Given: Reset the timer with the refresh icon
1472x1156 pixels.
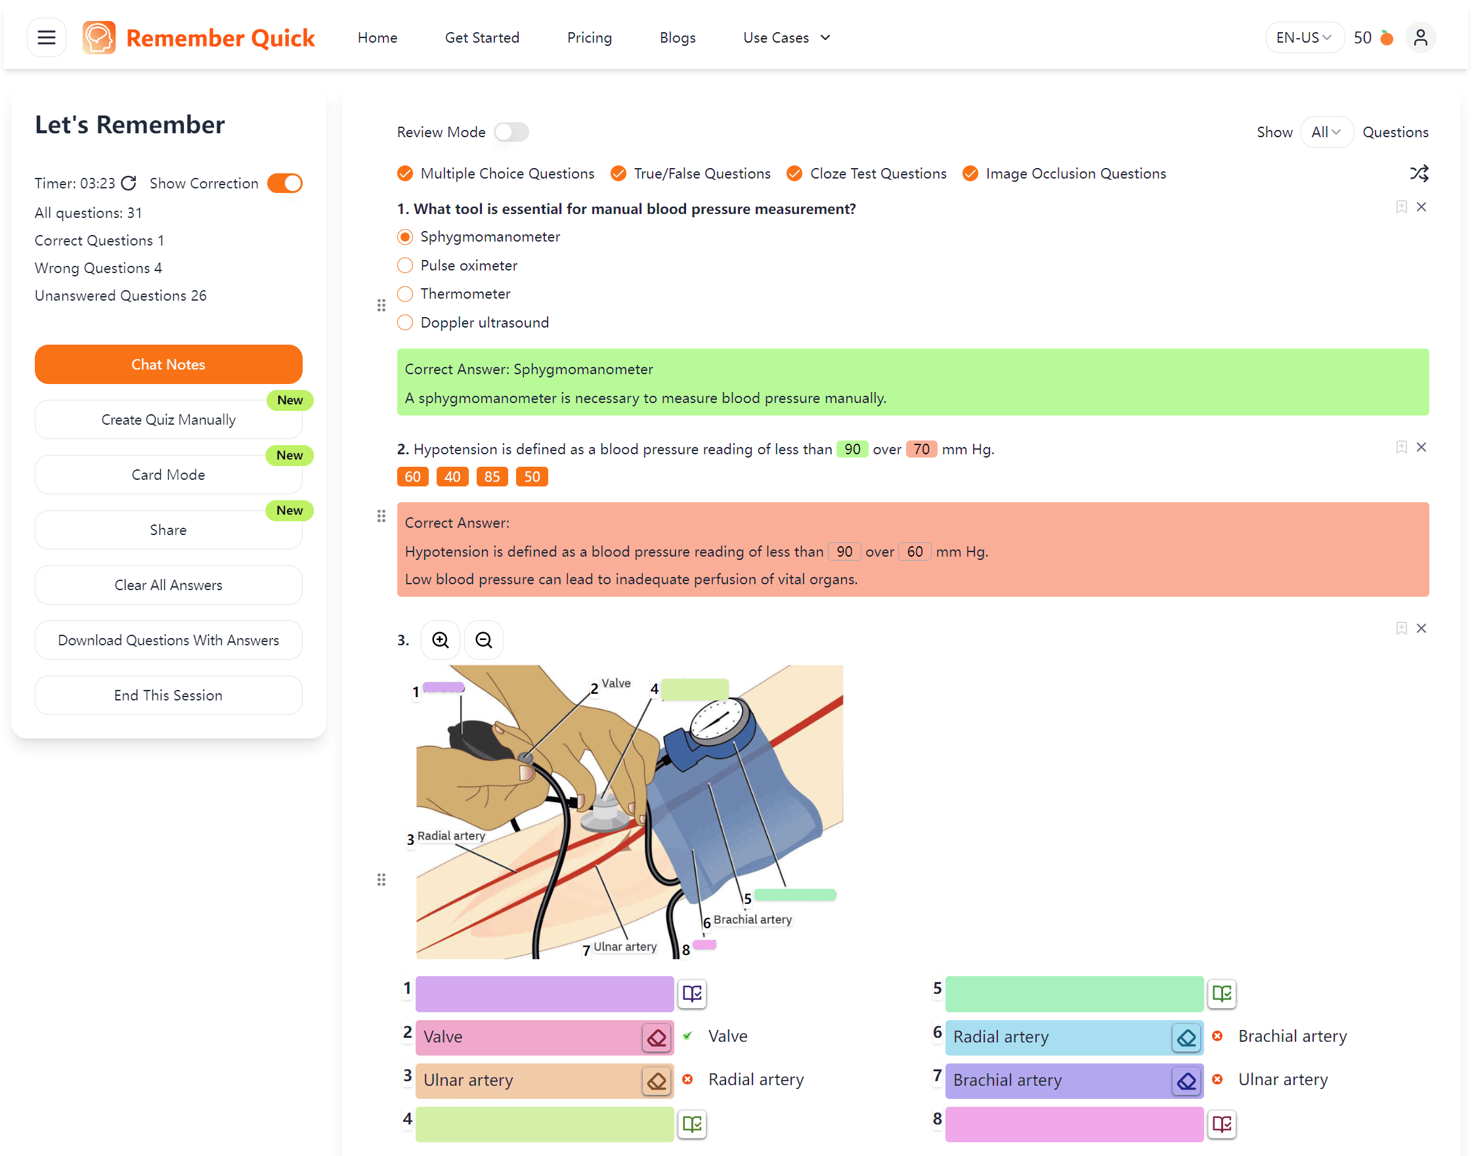Looking at the screenshot, I should coord(128,182).
